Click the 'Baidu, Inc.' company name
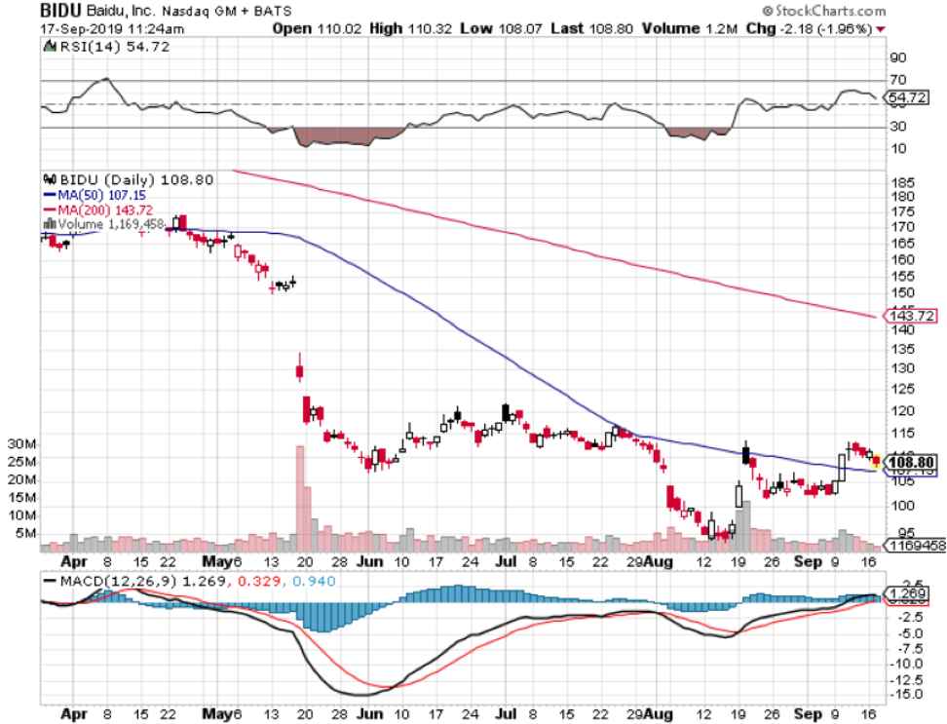 [x=121, y=11]
